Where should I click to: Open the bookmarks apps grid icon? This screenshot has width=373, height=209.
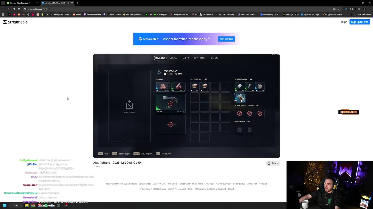(3, 15)
